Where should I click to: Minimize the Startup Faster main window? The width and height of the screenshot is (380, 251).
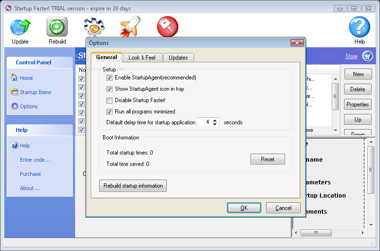(340, 8)
